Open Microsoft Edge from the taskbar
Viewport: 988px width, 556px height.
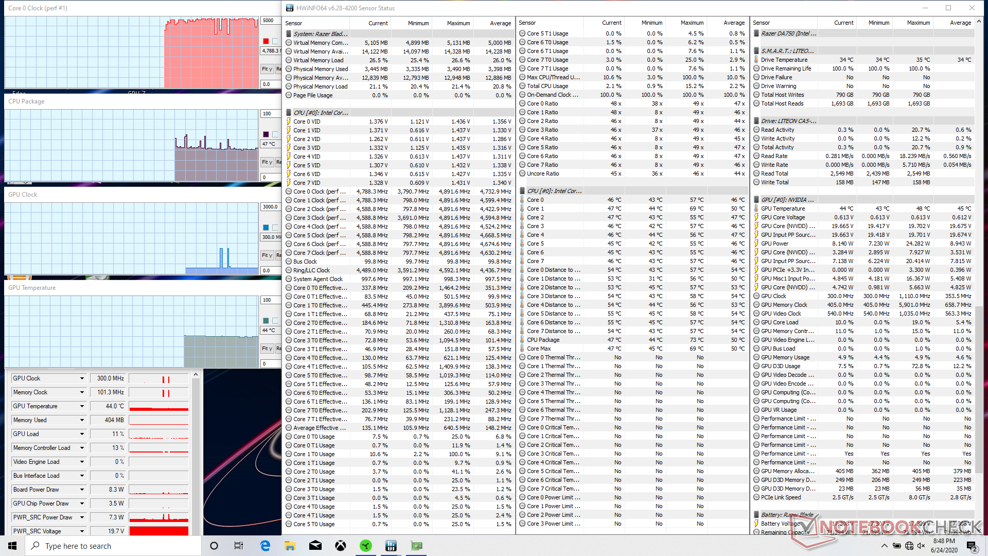click(265, 546)
